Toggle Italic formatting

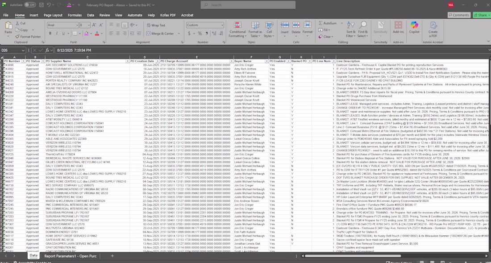coord(57,33)
